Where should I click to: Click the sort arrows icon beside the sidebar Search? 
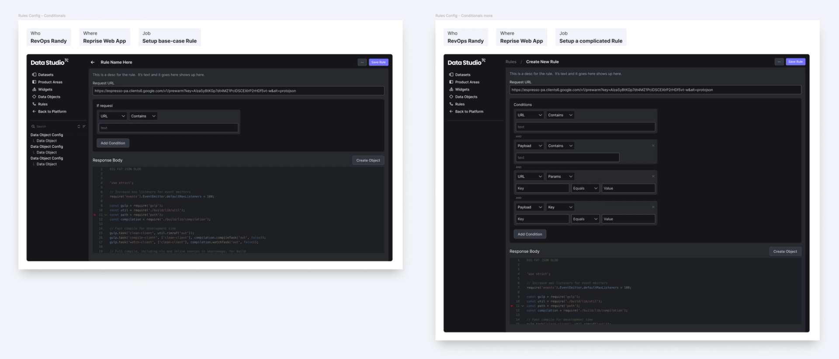(x=79, y=127)
